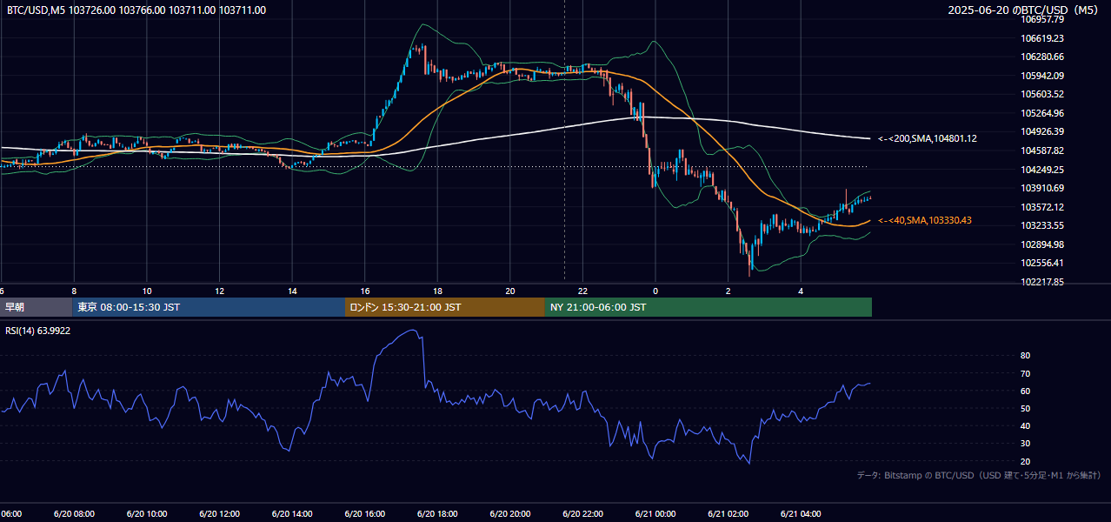Screen dimensions: 1111x522
Task: Select the NY 21:00-06:00 JST session bar
Action: 709,307
